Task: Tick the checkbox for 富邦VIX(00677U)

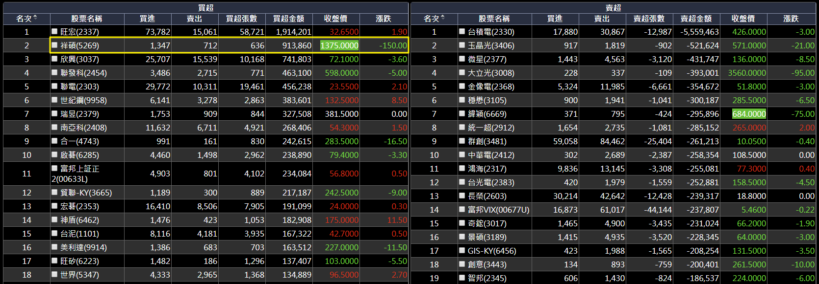Action: (462, 209)
